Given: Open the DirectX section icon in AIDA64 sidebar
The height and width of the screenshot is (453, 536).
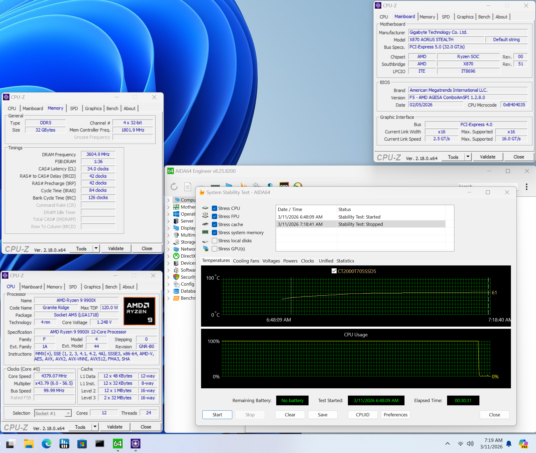Looking at the screenshot, I should [176, 256].
